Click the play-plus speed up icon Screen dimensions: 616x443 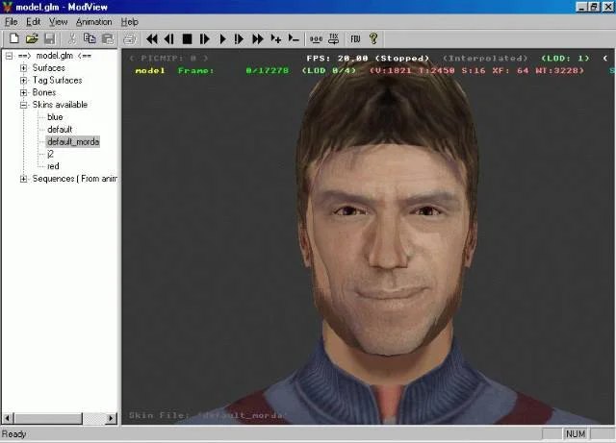(276, 38)
